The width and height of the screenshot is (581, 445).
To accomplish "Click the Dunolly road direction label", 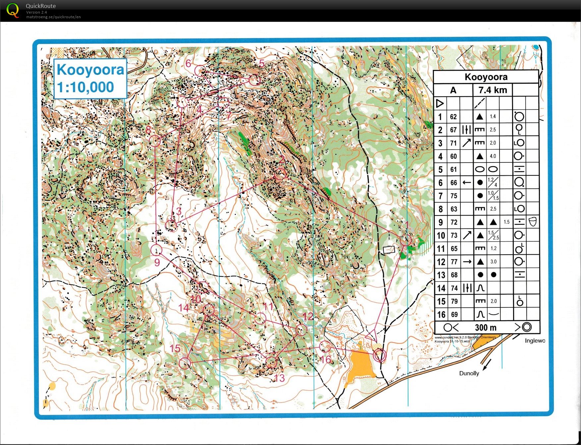I will click(x=469, y=373).
